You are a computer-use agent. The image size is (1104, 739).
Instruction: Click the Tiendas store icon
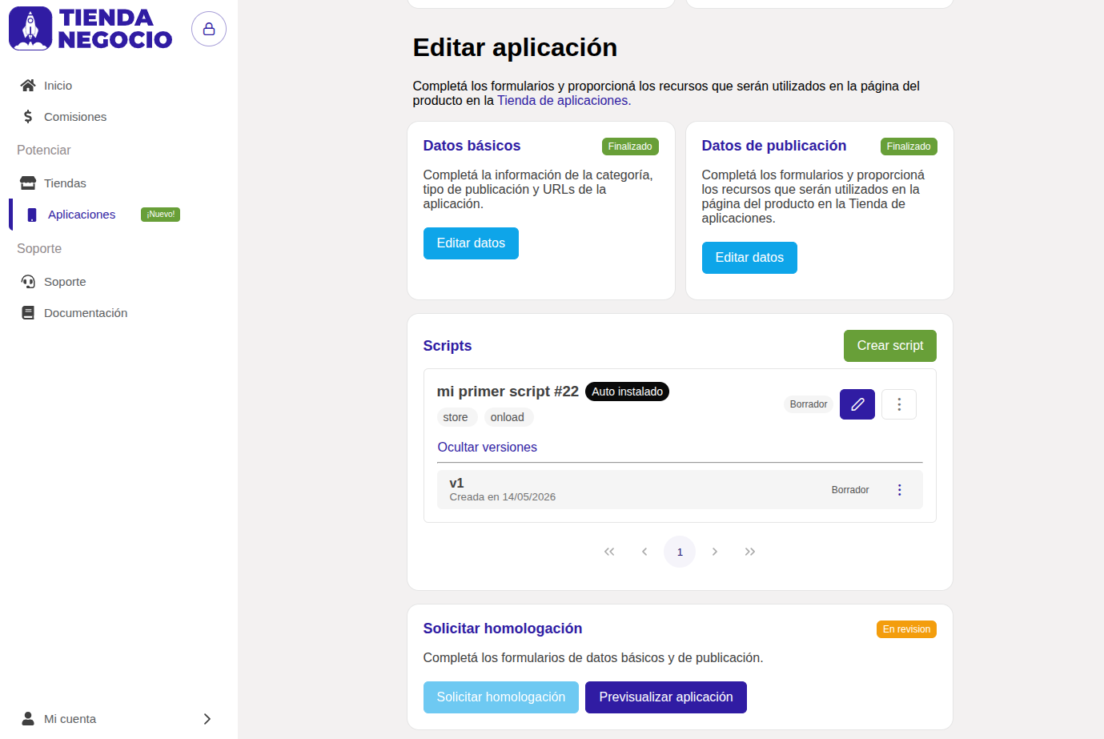[x=28, y=183]
